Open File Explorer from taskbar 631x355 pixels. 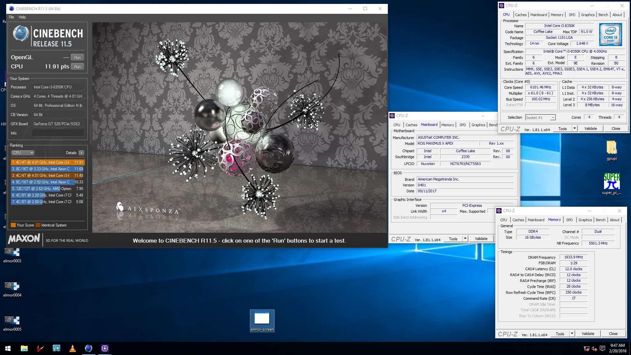coord(24,348)
